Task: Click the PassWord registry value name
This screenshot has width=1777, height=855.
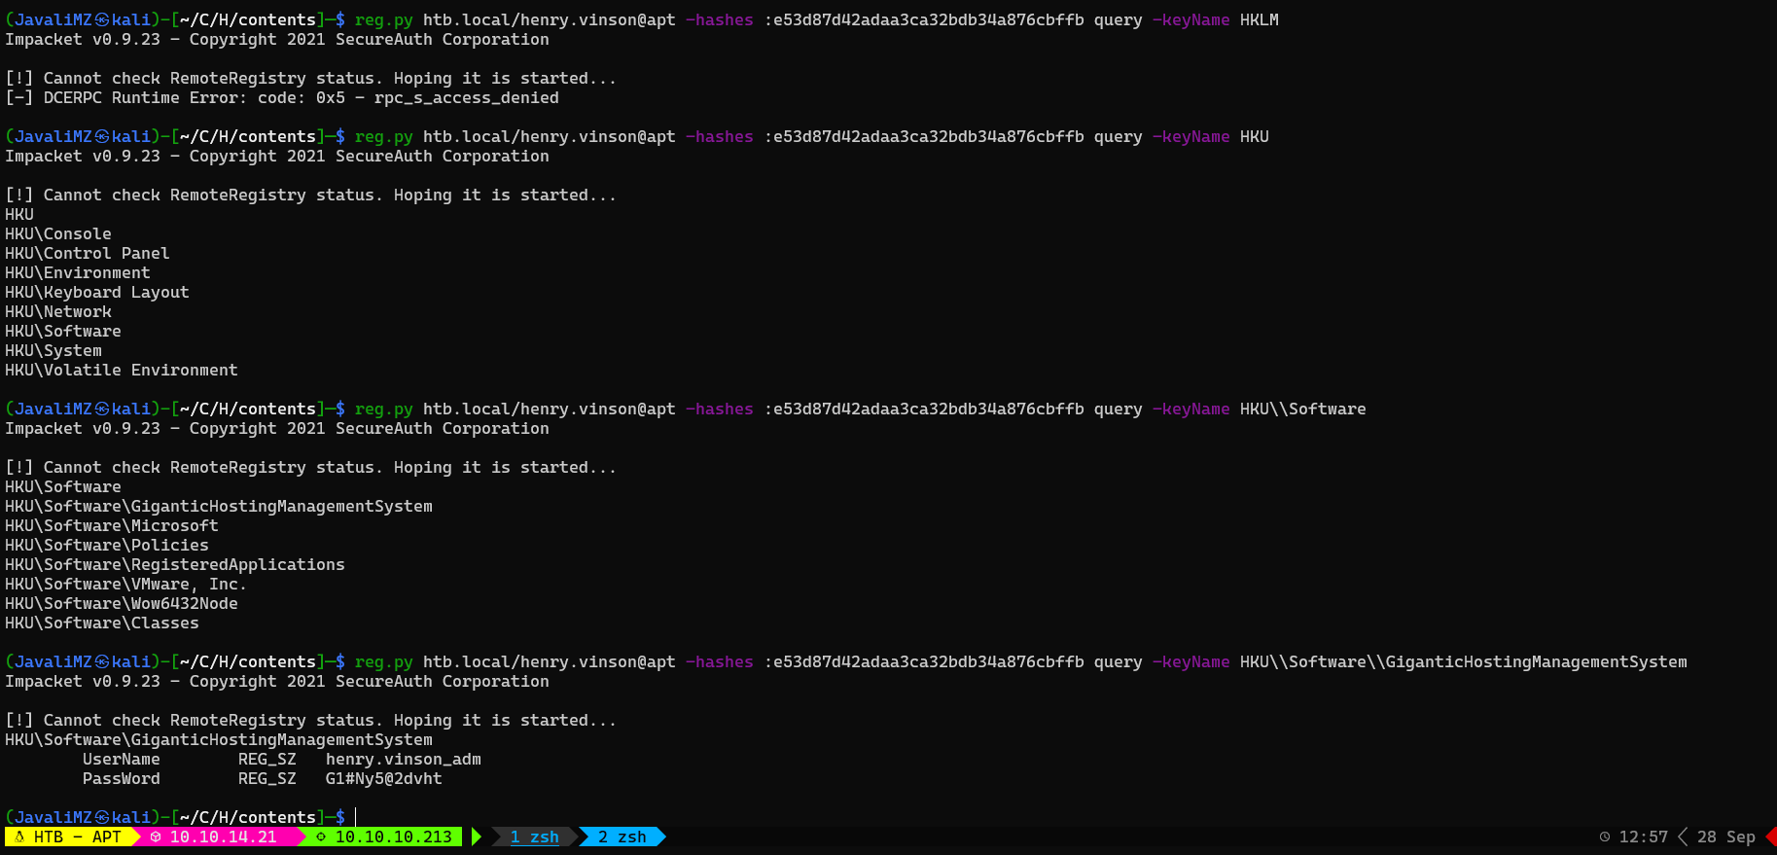Action: coord(122,778)
